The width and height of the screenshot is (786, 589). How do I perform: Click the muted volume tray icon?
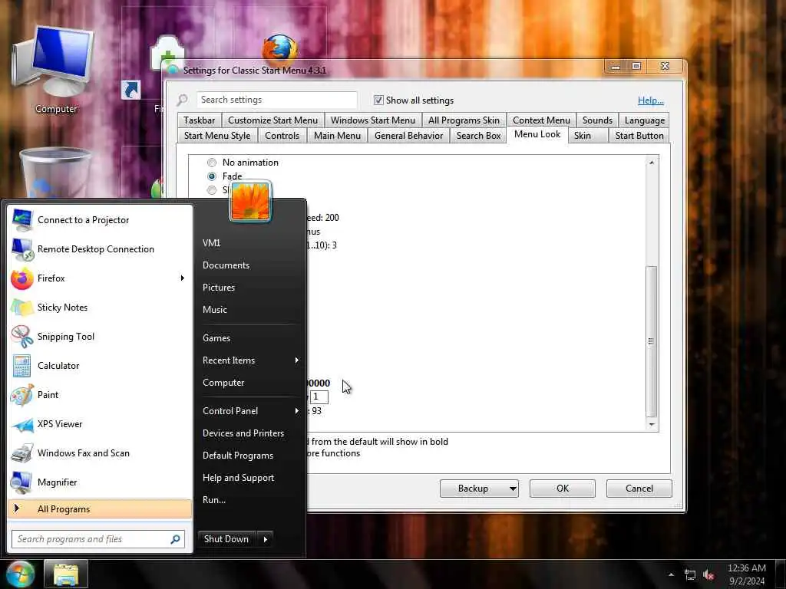pos(708,574)
